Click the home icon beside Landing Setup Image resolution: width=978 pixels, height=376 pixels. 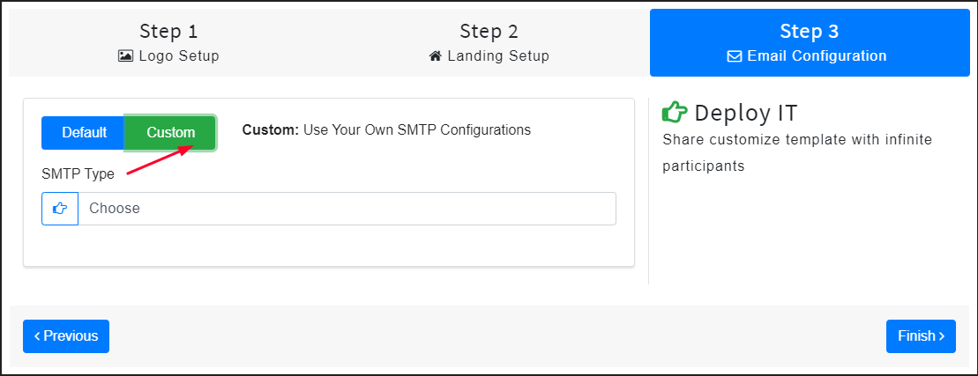click(x=436, y=56)
